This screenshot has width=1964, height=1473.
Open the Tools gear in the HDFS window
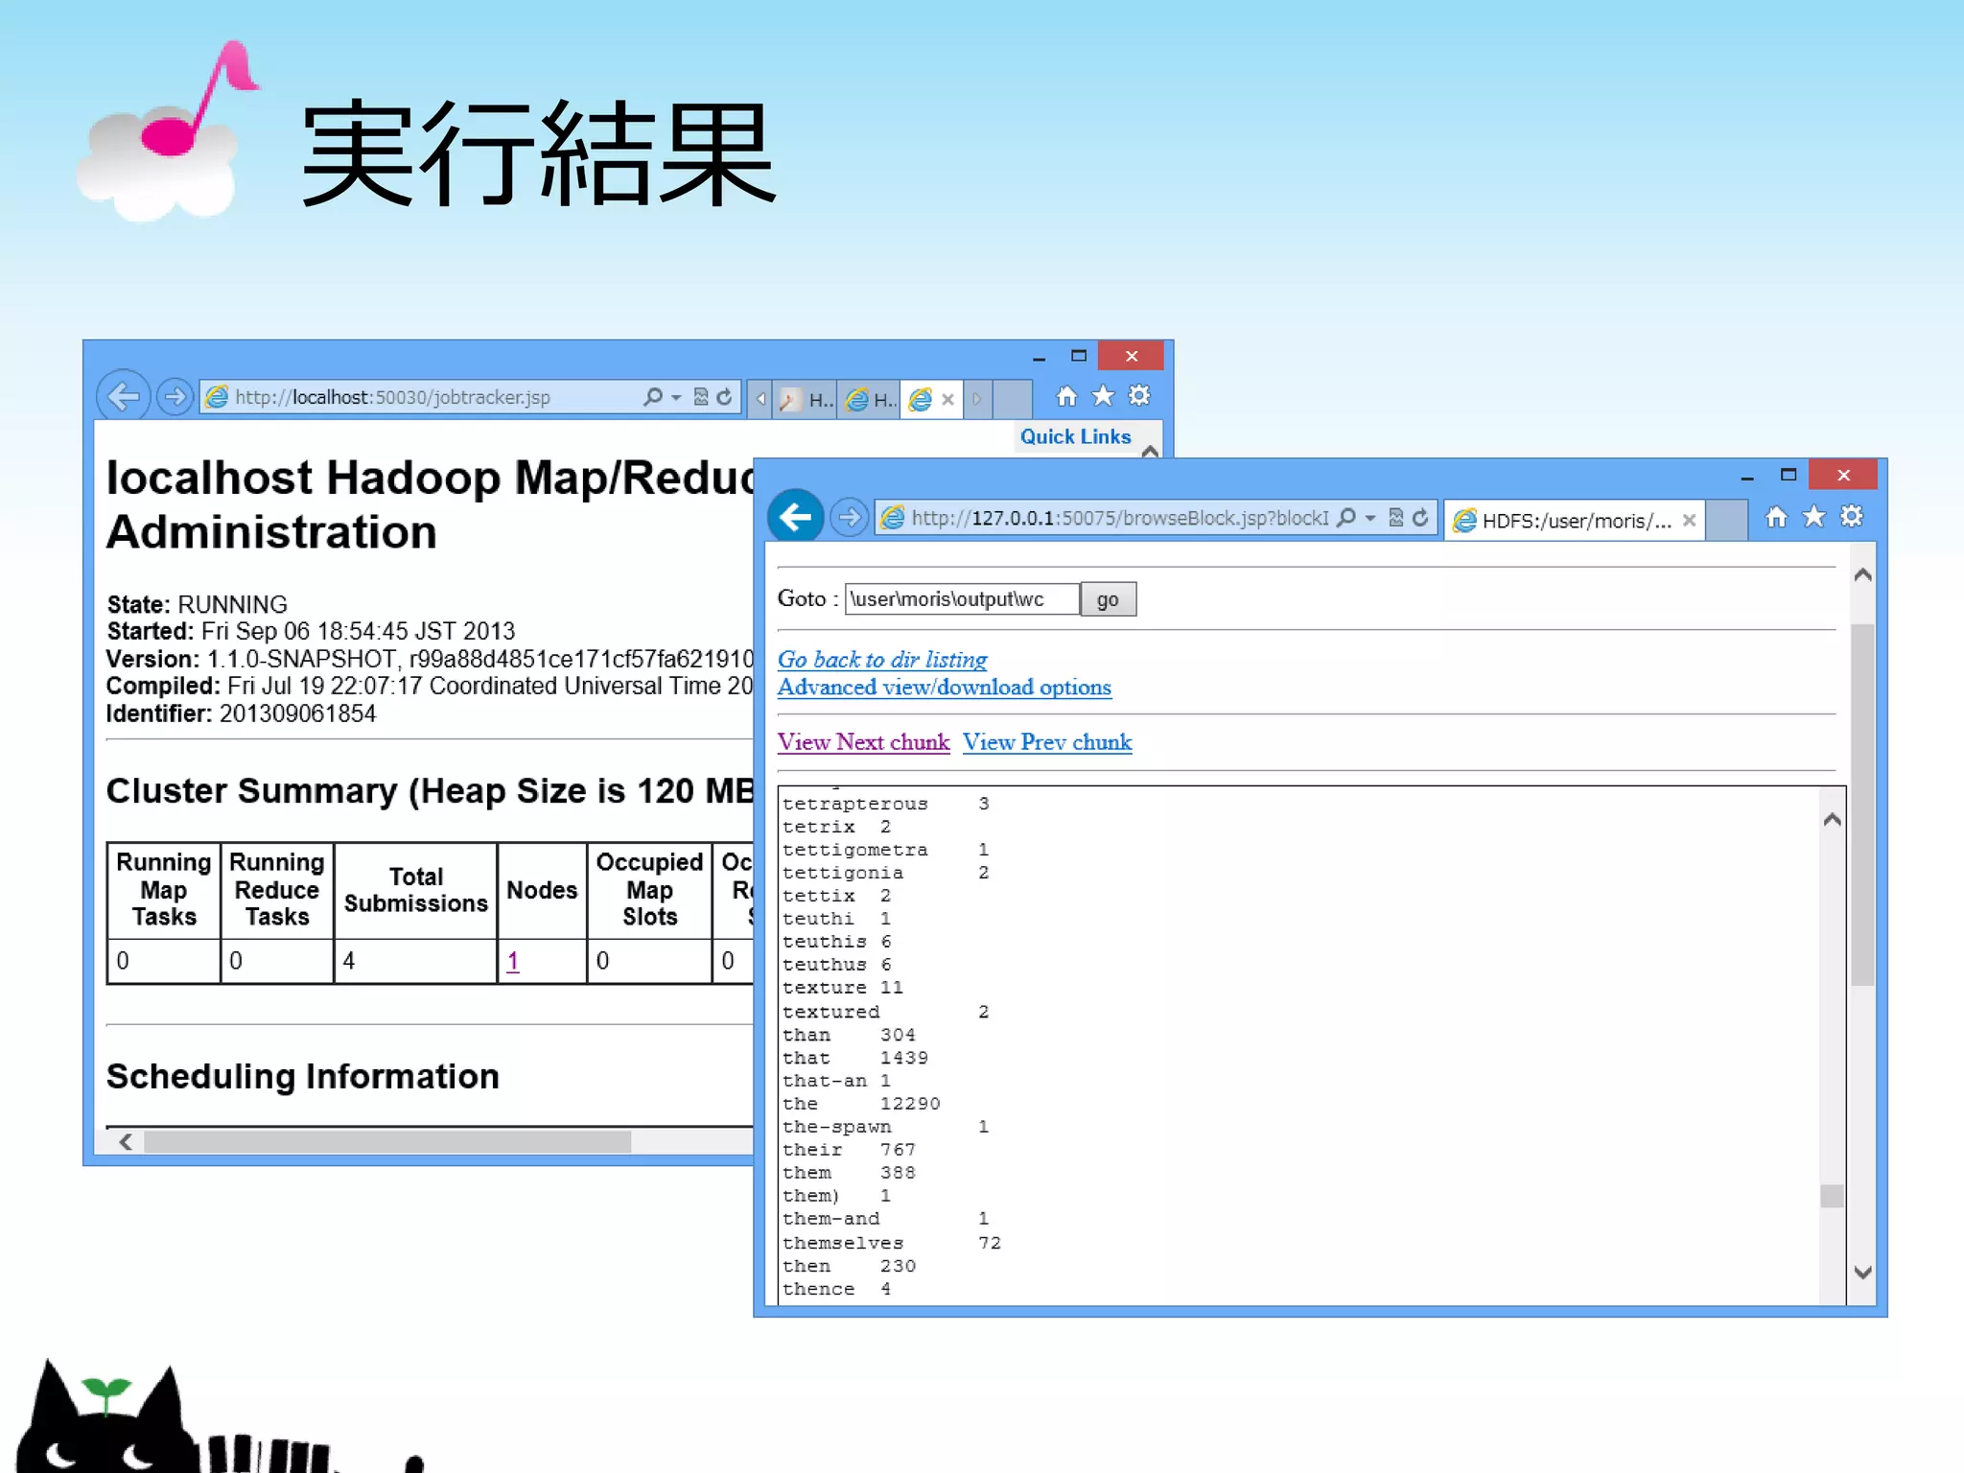pos(1852,517)
